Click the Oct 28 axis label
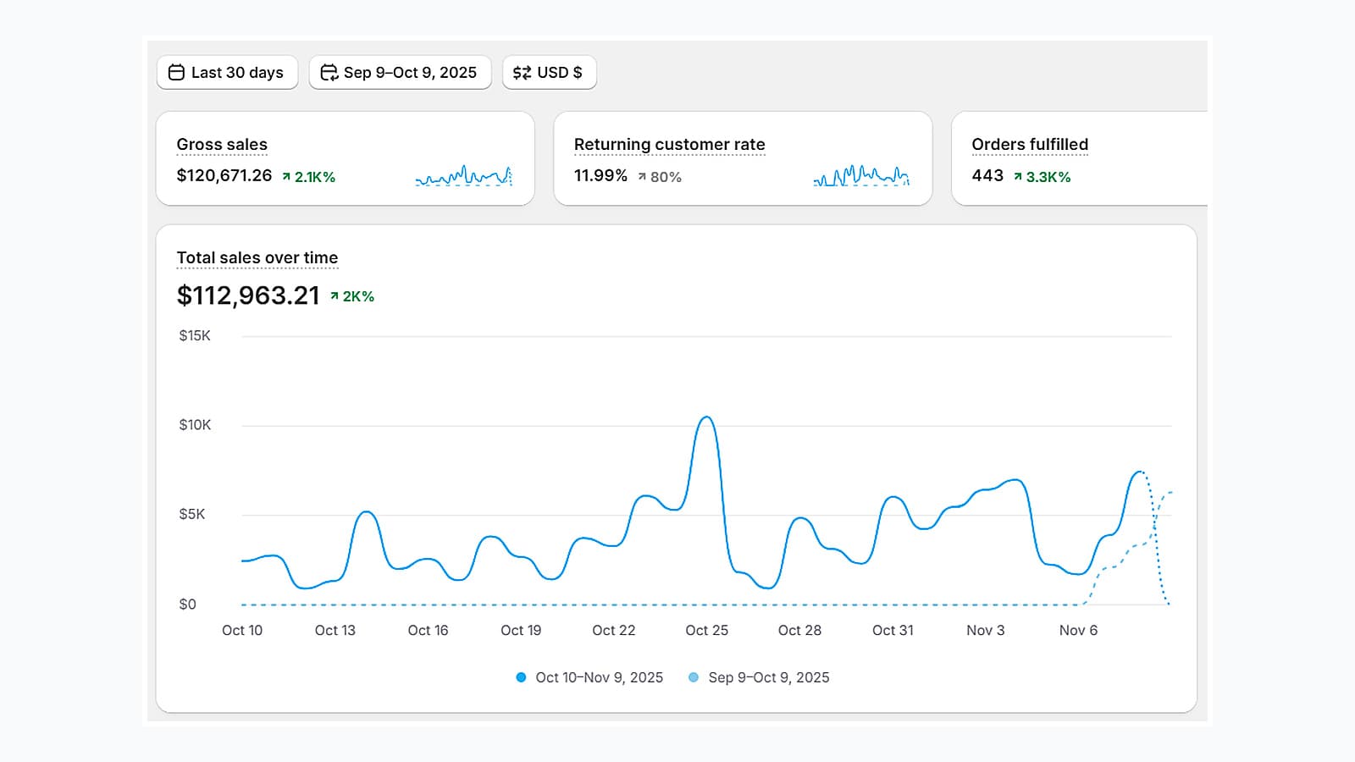Image resolution: width=1355 pixels, height=762 pixels. pyautogui.click(x=799, y=630)
